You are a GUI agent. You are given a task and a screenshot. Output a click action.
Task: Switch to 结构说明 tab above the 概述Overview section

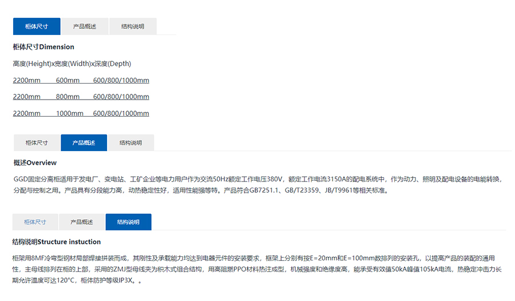click(130, 142)
